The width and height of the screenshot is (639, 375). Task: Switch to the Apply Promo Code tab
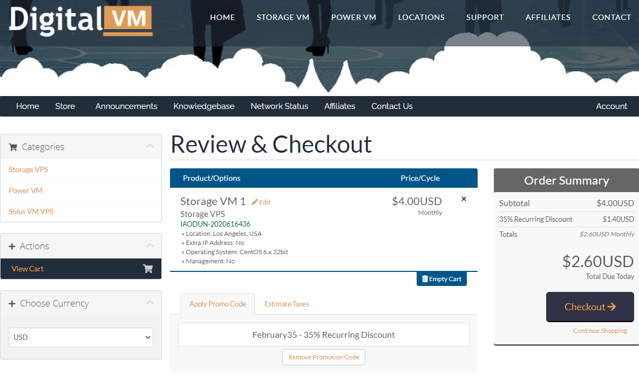pos(217,304)
